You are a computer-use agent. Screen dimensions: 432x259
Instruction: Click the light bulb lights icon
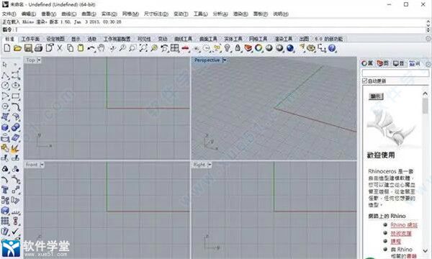(x=227, y=48)
